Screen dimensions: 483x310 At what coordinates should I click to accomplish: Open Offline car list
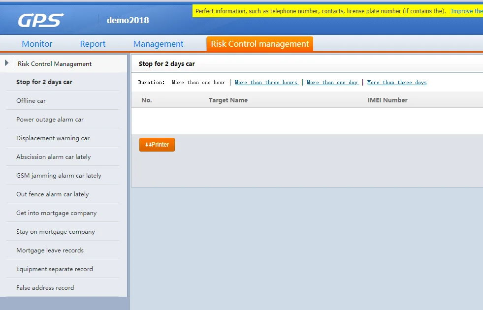click(31, 101)
